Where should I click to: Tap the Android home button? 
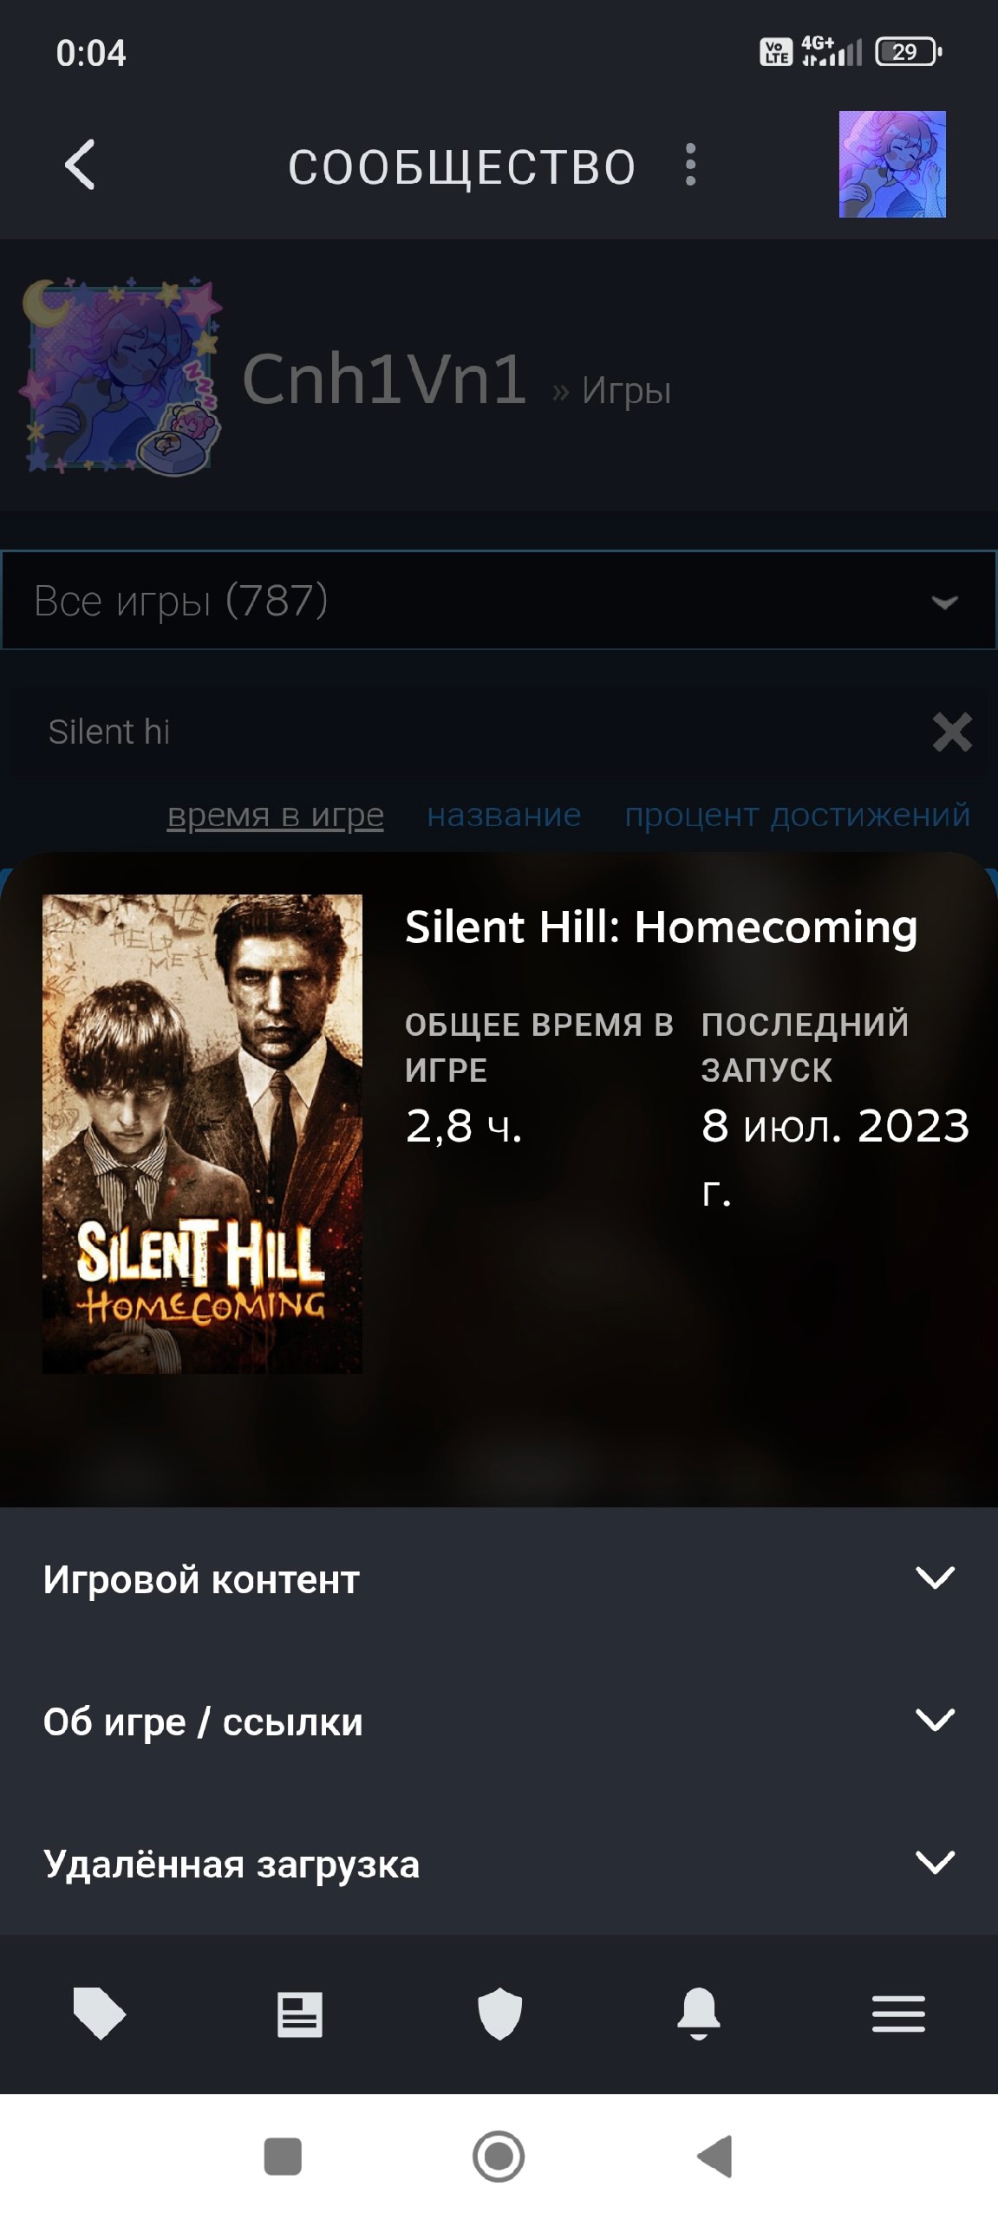coord(499,2156)
